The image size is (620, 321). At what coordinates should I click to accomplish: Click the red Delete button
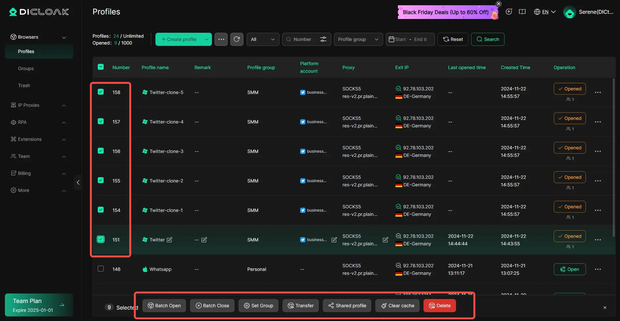[440, 306]
